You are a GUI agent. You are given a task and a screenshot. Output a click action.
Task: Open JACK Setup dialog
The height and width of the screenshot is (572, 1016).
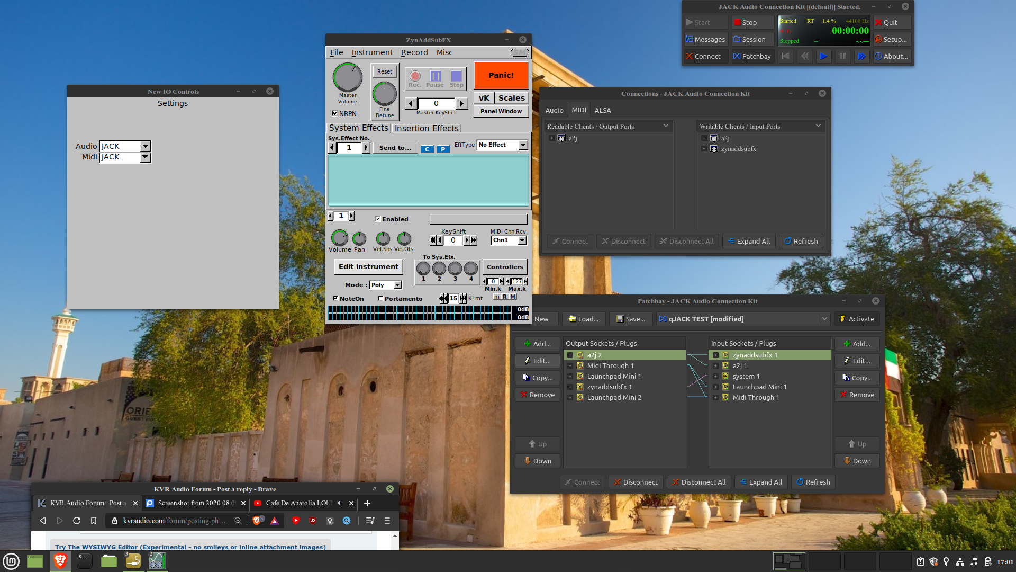(892, 39)
